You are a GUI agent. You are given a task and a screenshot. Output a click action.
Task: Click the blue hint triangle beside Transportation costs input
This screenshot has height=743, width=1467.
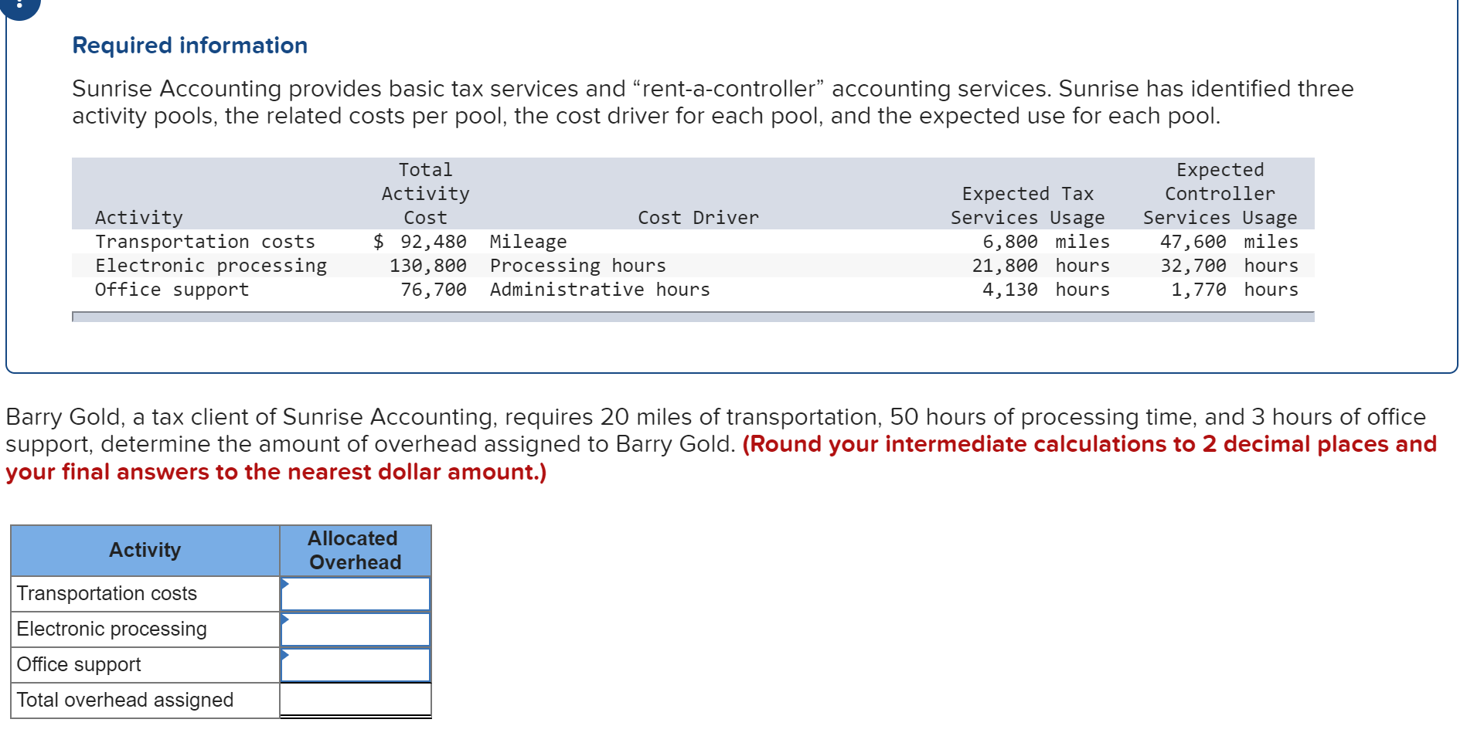285,586
